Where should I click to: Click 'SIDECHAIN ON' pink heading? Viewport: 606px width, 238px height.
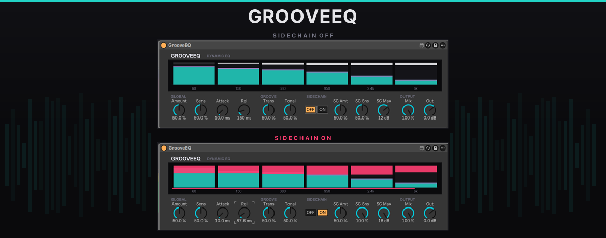304,138
